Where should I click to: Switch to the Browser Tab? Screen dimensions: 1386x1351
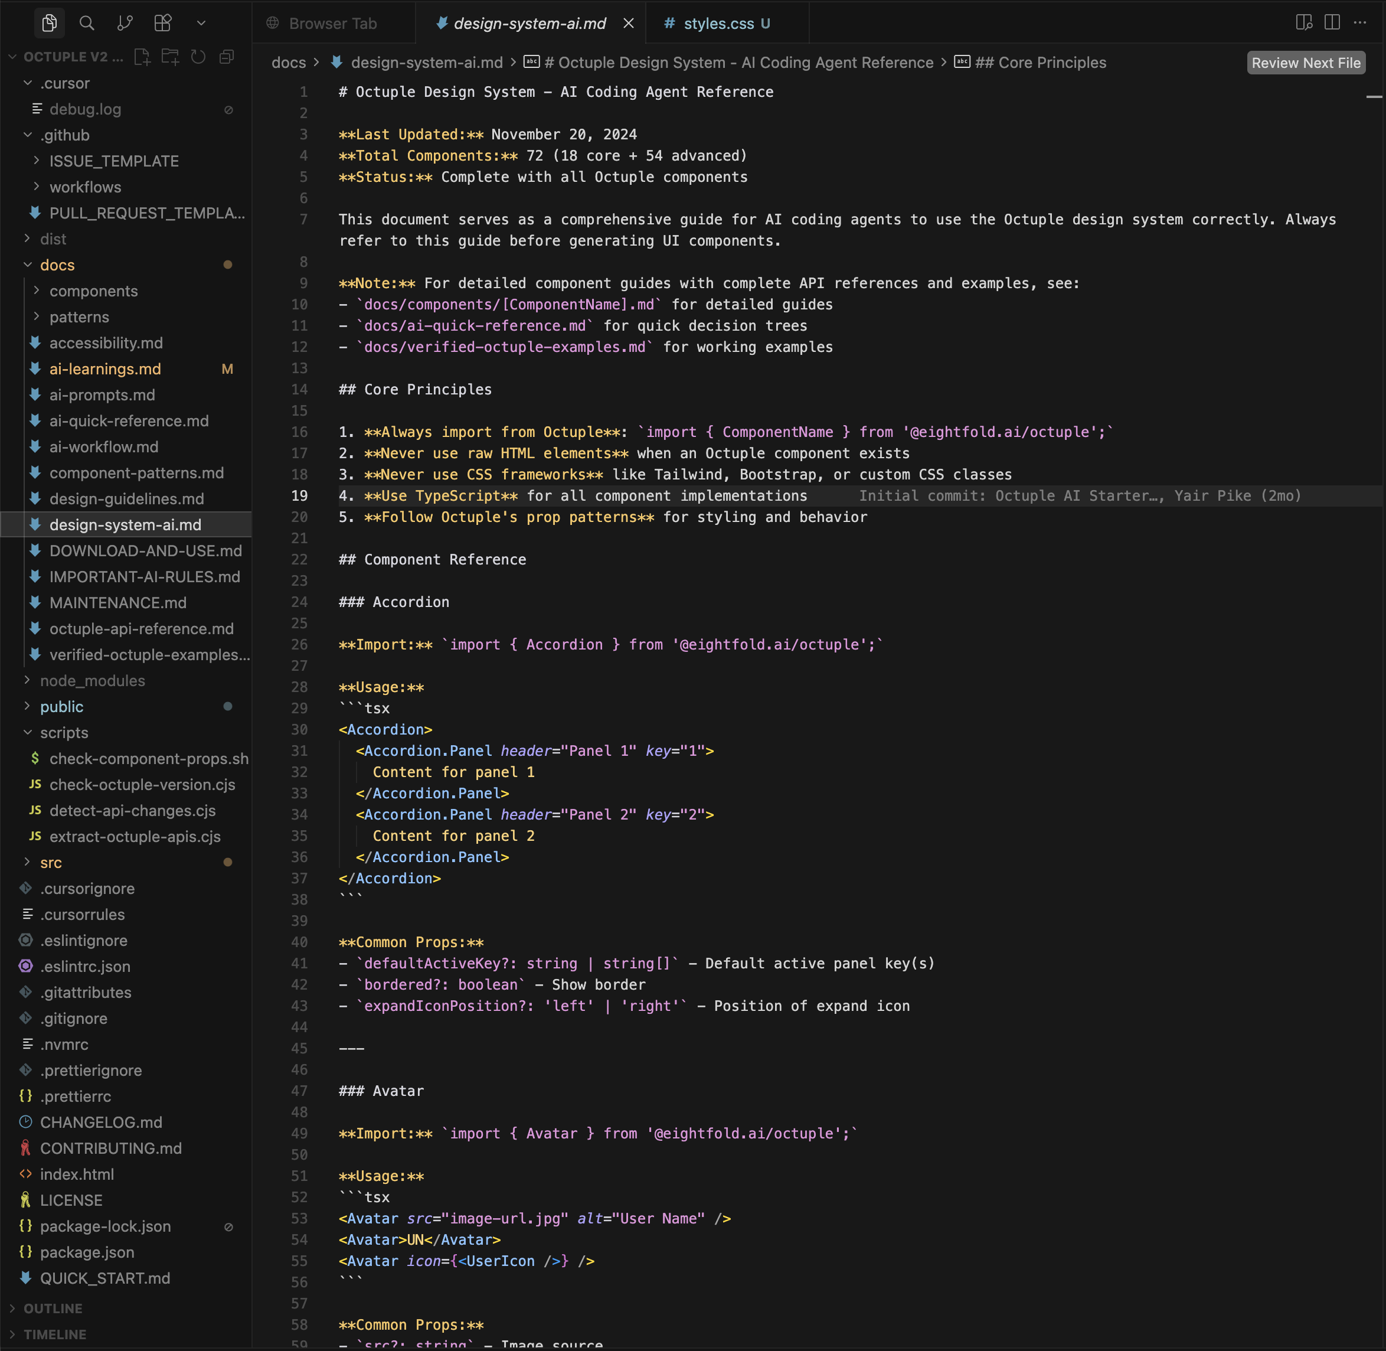[333, 24]
